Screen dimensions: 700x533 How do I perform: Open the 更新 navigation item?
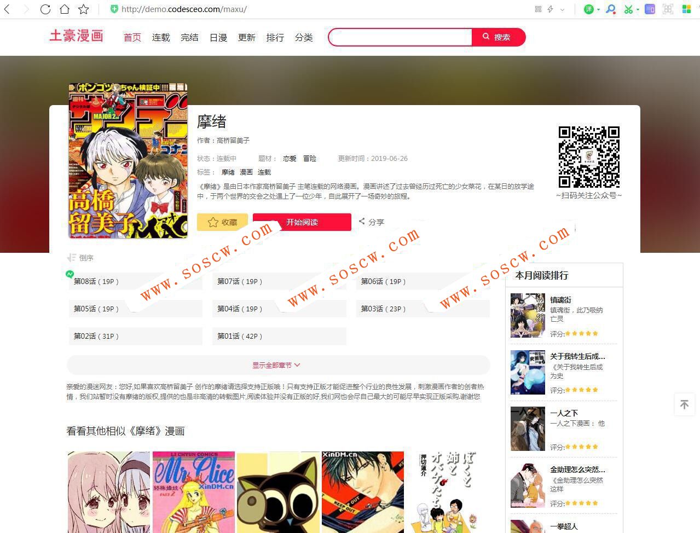pyautogui.click(x=247, y=37)
